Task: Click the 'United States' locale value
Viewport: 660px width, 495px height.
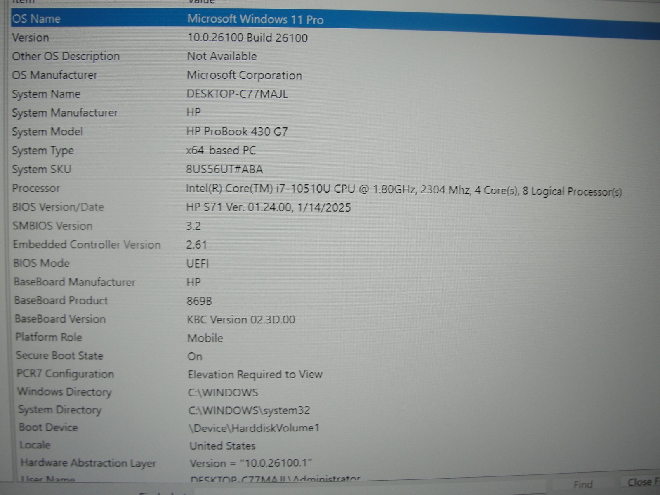Action: click(x=222, y=446)
